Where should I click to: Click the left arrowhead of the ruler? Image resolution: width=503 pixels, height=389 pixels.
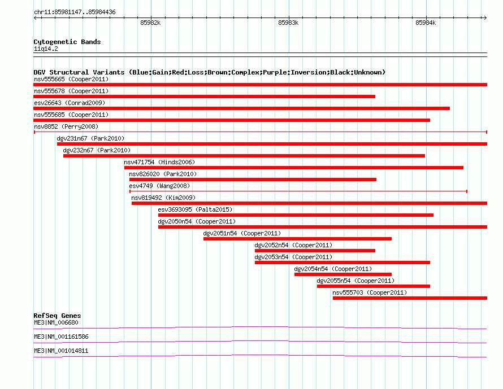coord(35,18)
